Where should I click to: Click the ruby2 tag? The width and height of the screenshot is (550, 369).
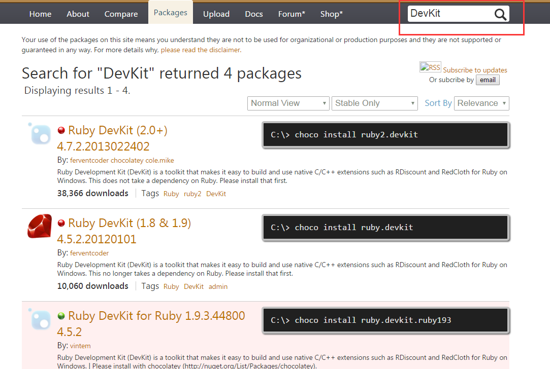[x=192, y=194]
